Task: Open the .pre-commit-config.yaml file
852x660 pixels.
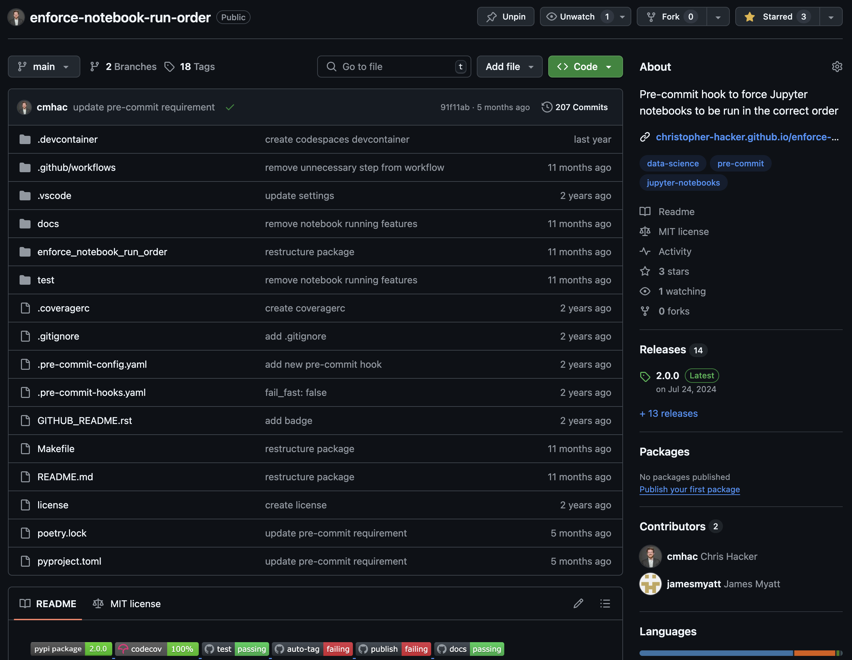Action: [92, 364]
